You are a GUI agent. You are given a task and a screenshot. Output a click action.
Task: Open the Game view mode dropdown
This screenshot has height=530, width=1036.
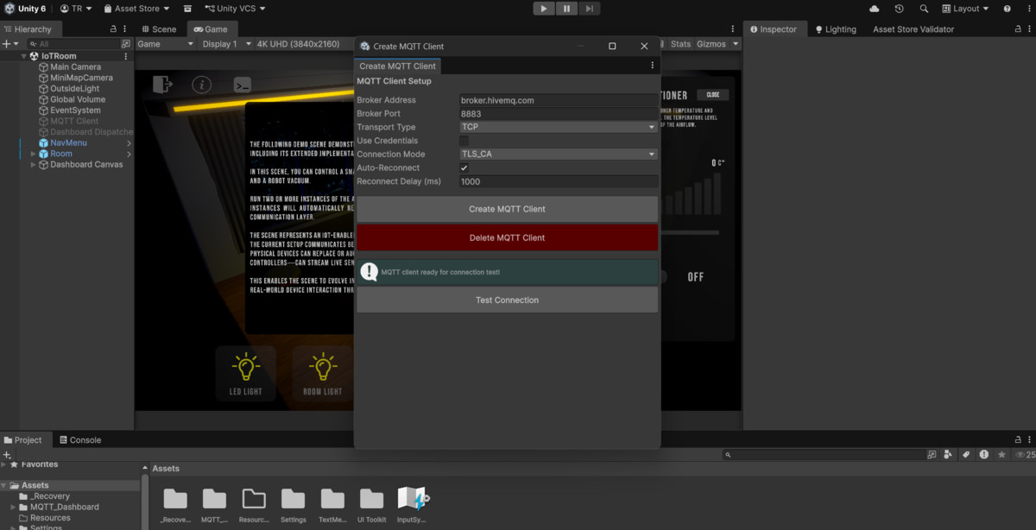(x=165, y=44)
